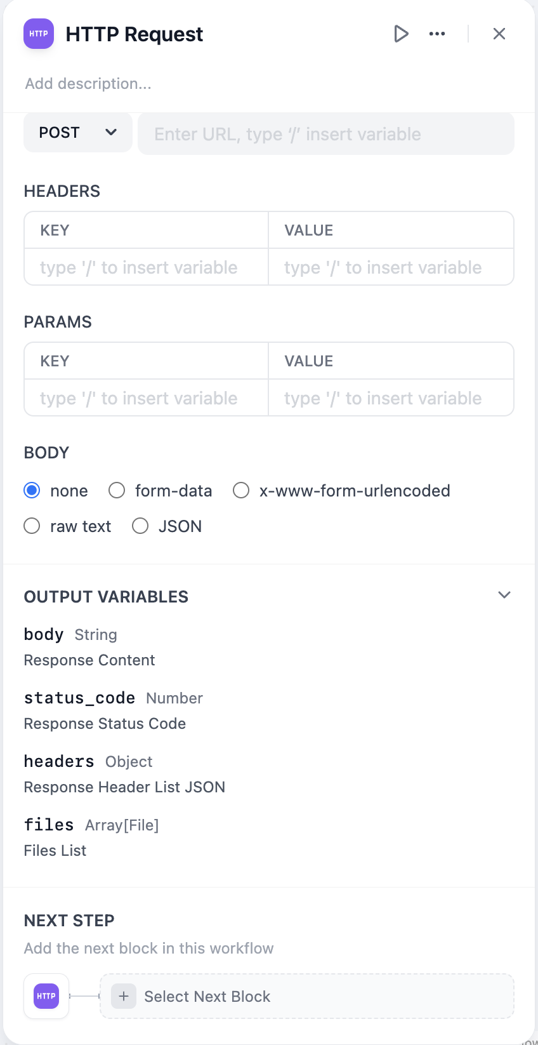This screenshot has height=1045, width=538.
Task: Select the none body option
Action: pyautogui.click(x=32, y=491)
